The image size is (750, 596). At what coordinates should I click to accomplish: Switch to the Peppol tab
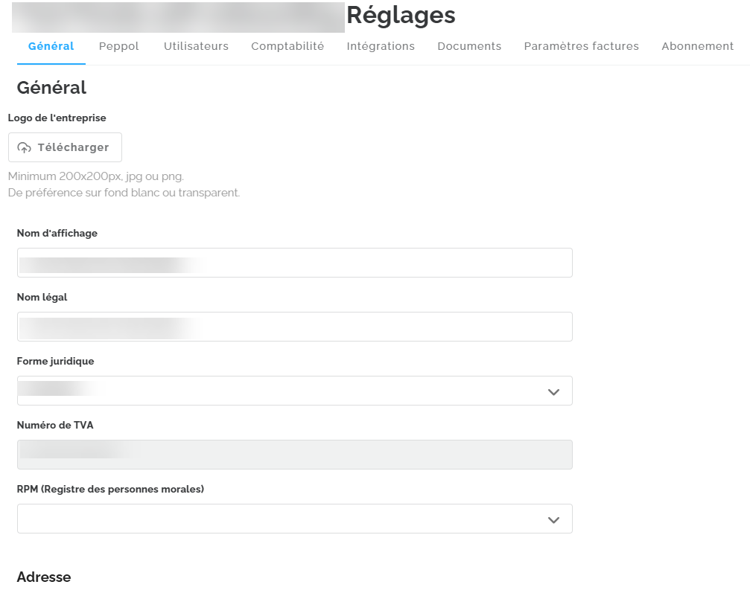pyautogui.click(x=119, y=46)
